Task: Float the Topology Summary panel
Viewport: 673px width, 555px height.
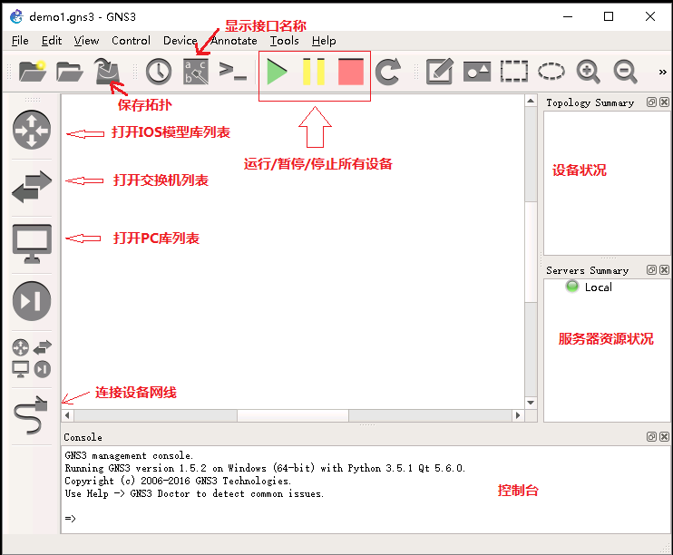Action: pyautogui.click(x=651, y=102)
